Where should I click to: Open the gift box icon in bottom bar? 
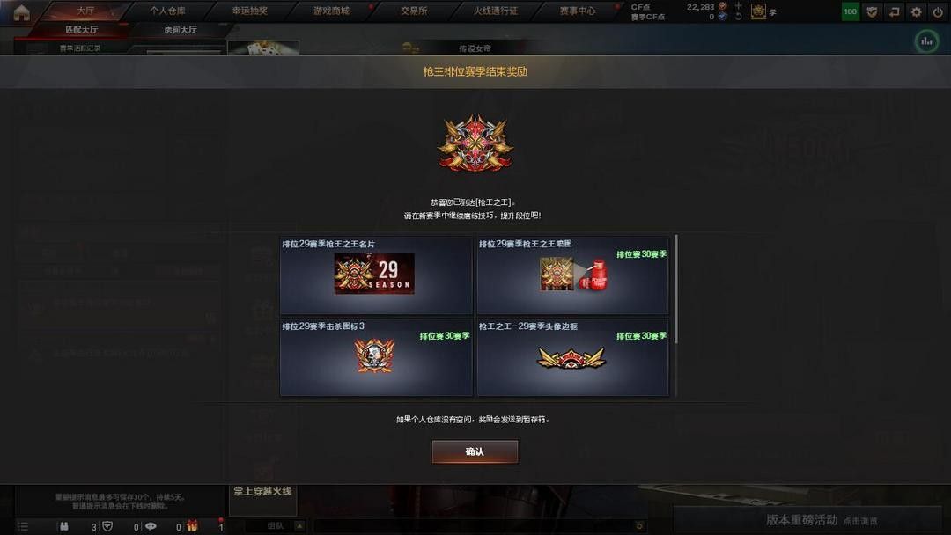click(192, 526)
